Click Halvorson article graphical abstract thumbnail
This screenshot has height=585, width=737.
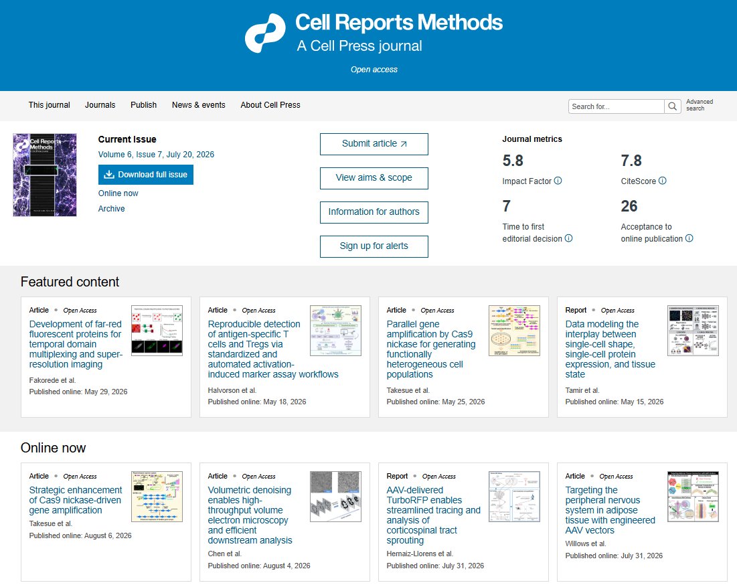[x=335, y=331]
